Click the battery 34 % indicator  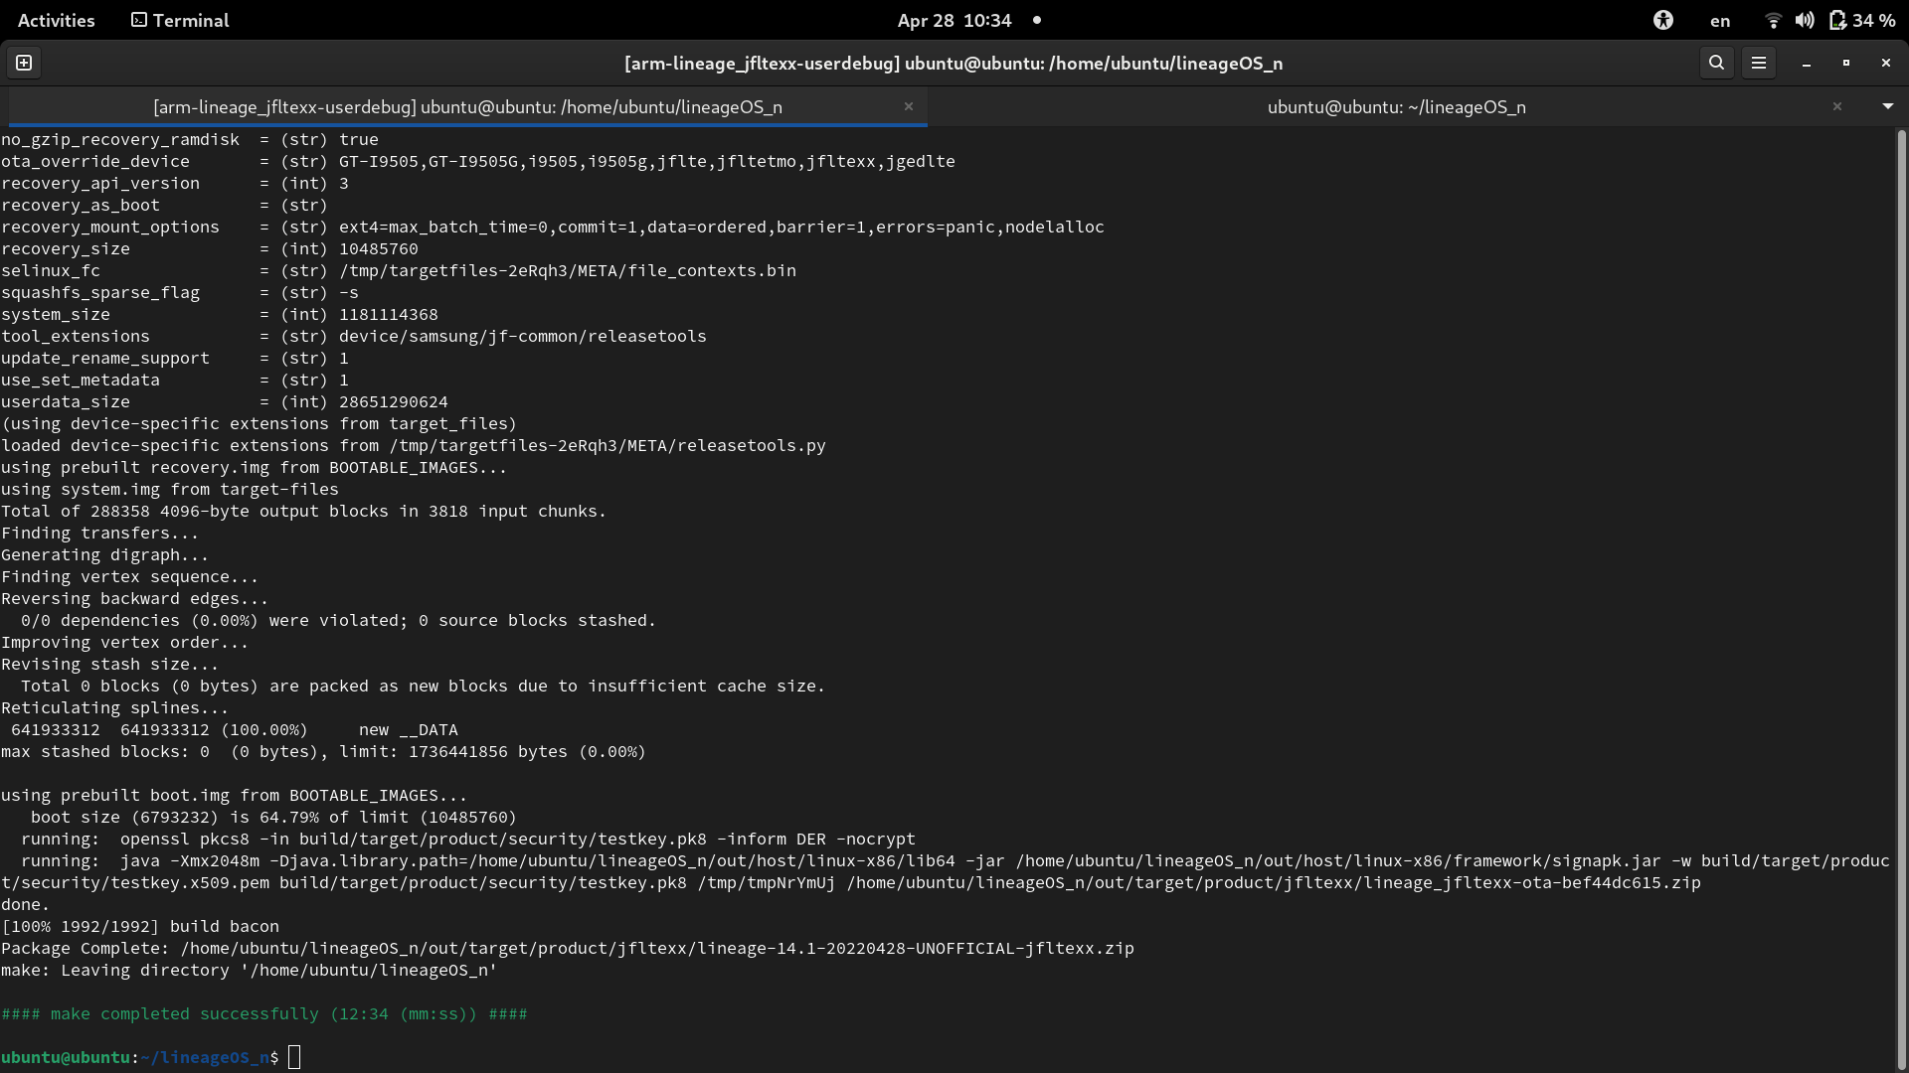[1862, 20]
